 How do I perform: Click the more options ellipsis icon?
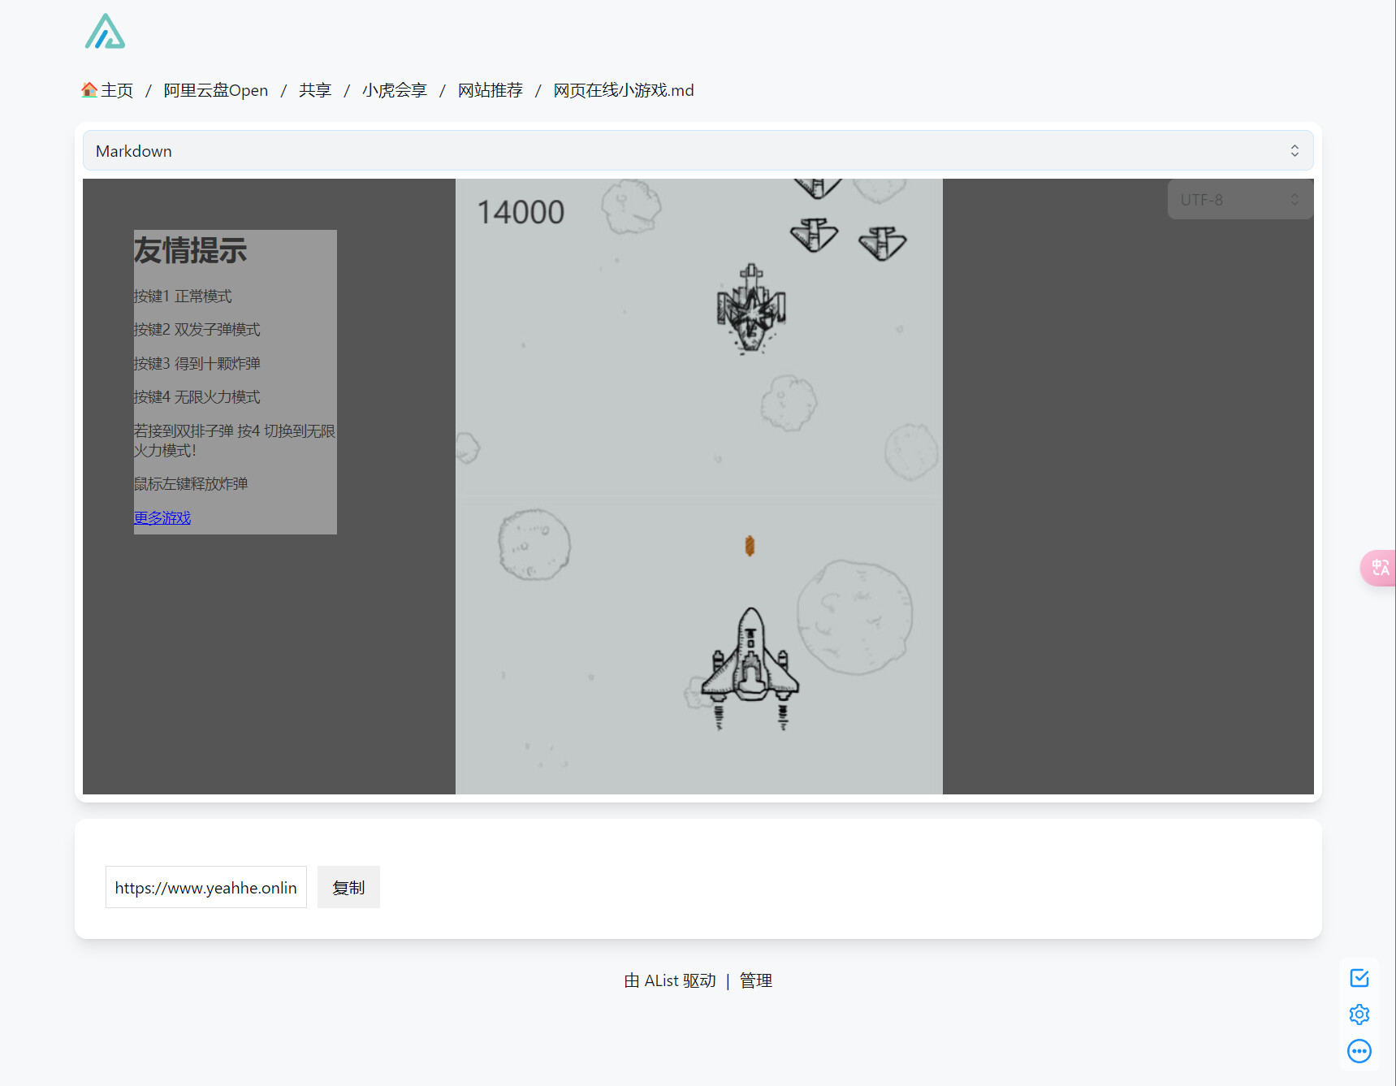tap(1359, 1051)
